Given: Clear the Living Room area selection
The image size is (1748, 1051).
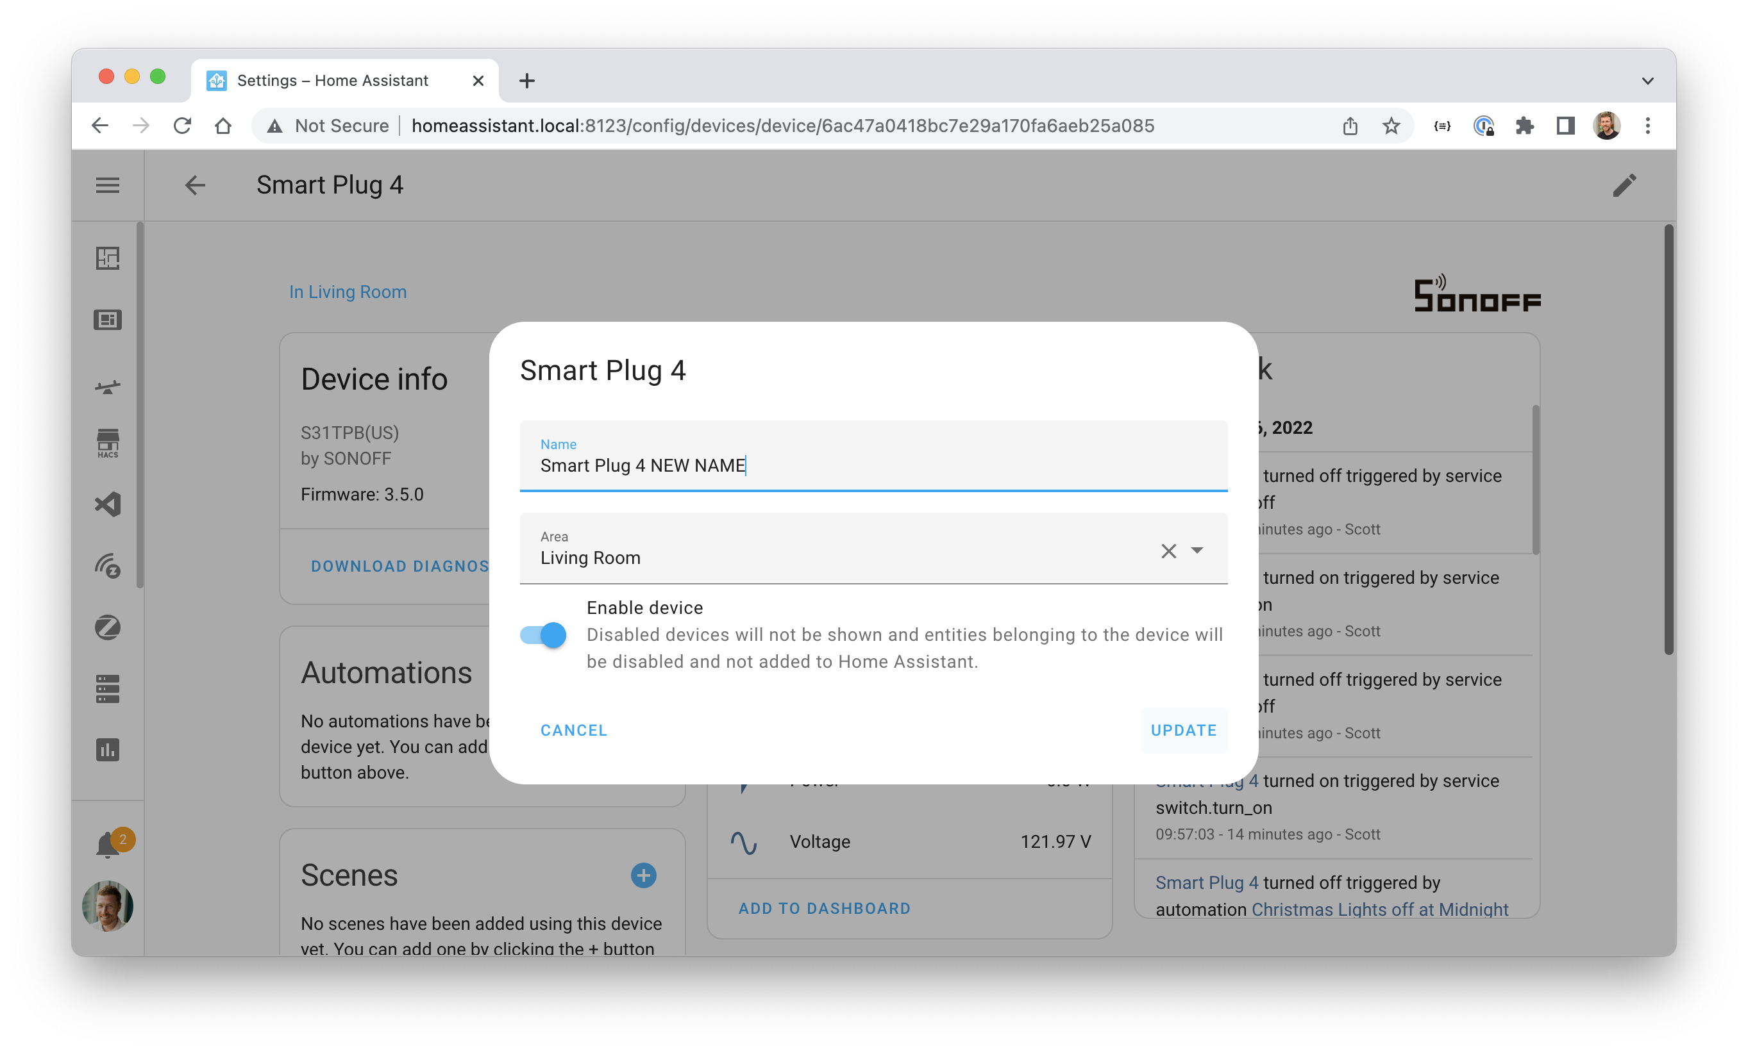Looking at the screenshot, I should 1168,550.
